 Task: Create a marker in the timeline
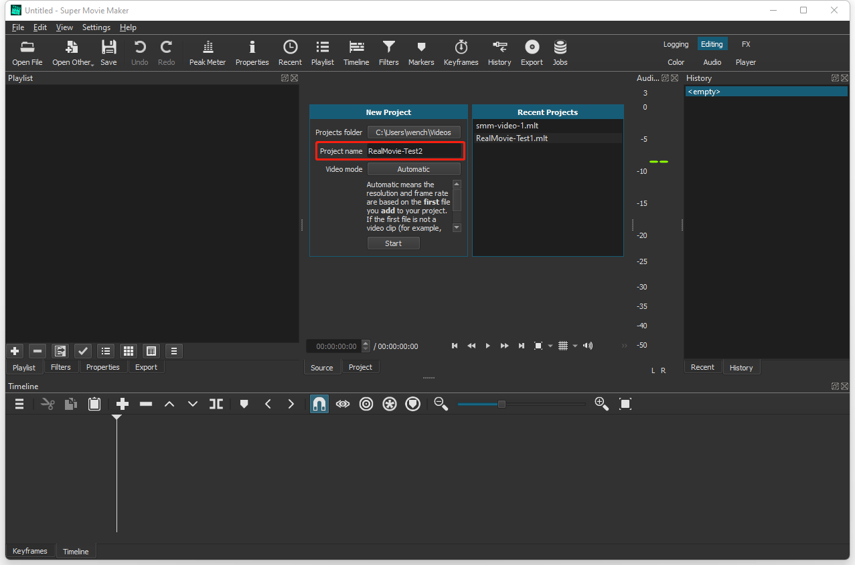244,403
